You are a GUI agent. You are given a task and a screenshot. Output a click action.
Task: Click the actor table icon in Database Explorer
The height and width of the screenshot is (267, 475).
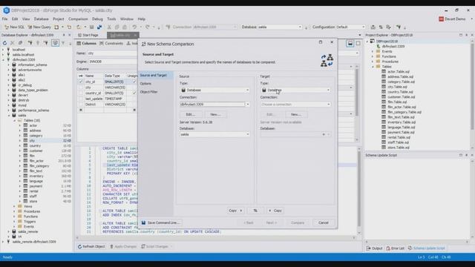[x=25, y=125]
